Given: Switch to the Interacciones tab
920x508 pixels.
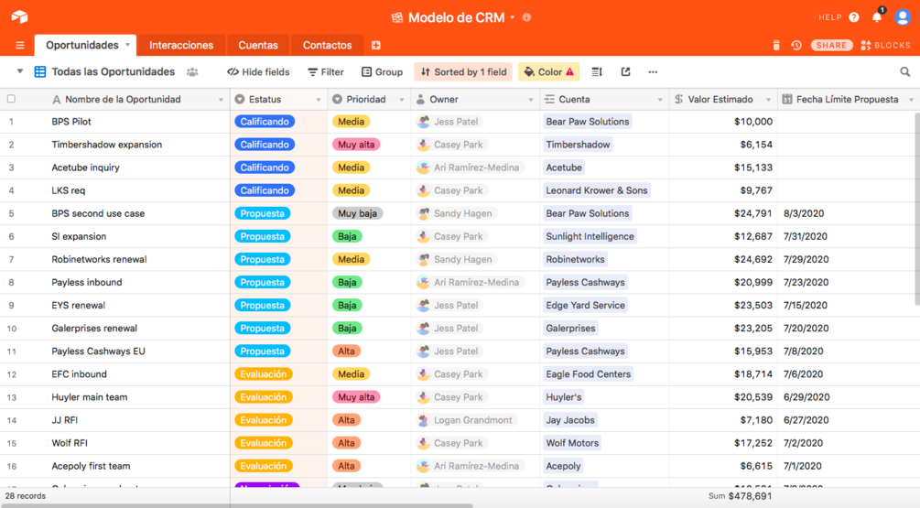Looking at the screenshot, I should 181,45.
